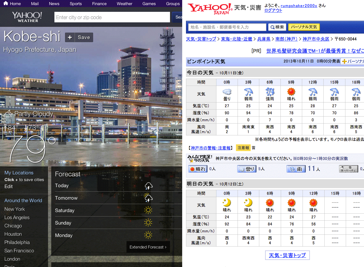Click the cloudy icon at 0時 today
The image size is (364, 267).
(227, 92)
